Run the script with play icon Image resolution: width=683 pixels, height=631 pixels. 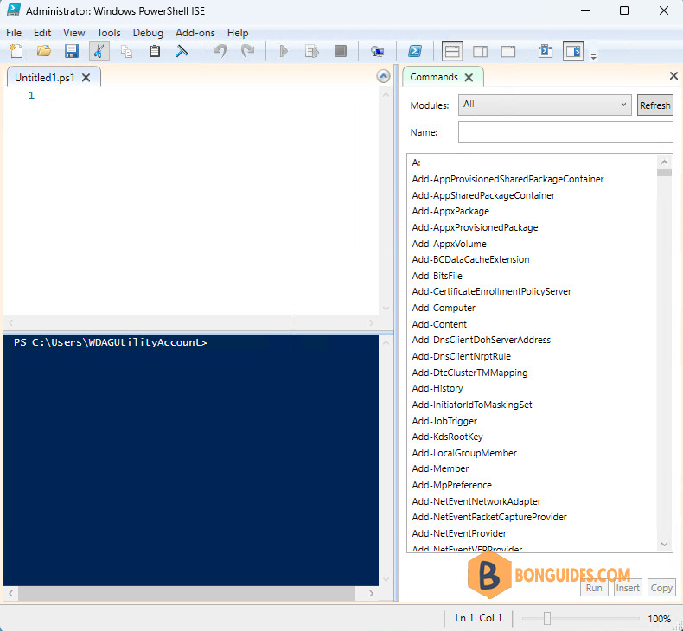click(x=284, y=51)
